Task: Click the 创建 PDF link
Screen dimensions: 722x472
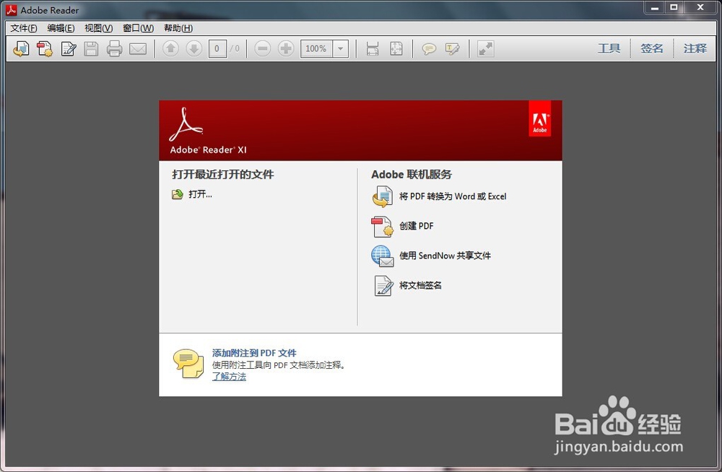Action: tap(417, 226)
